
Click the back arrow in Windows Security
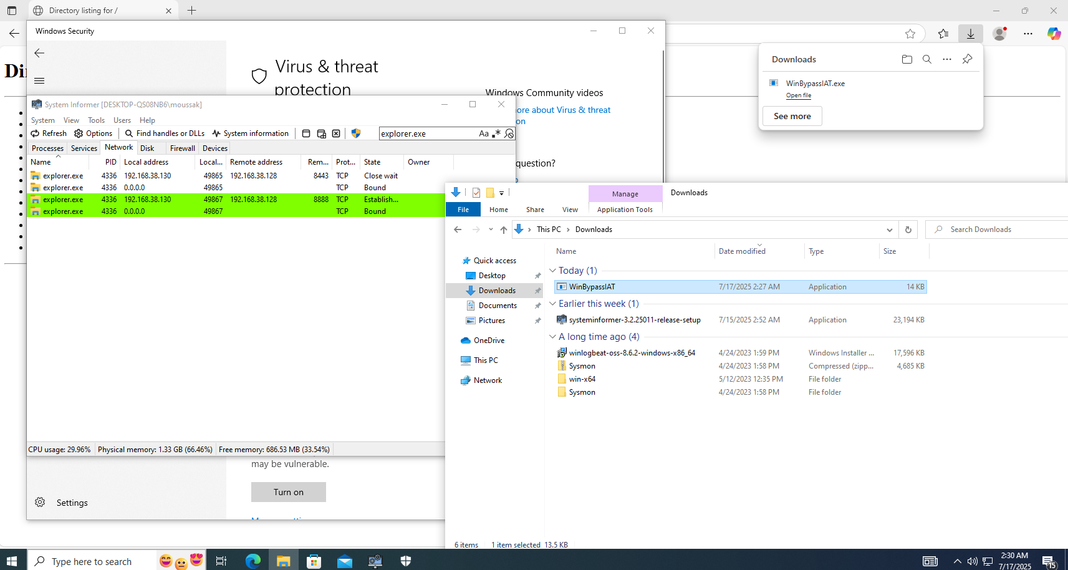click(39, 53)
